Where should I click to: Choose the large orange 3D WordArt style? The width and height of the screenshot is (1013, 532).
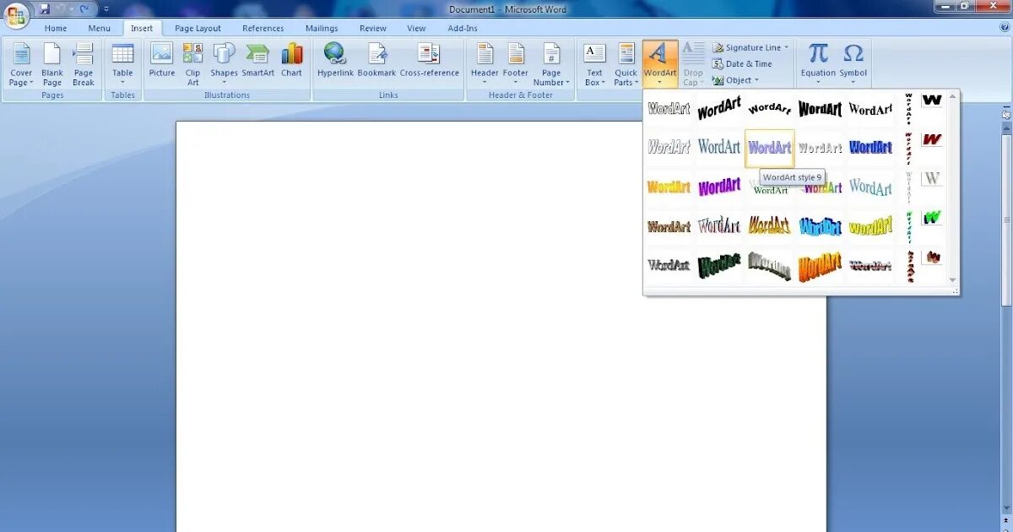[x=820, y=266]
